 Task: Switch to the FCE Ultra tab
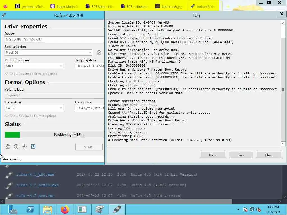(x=99, y=6)
